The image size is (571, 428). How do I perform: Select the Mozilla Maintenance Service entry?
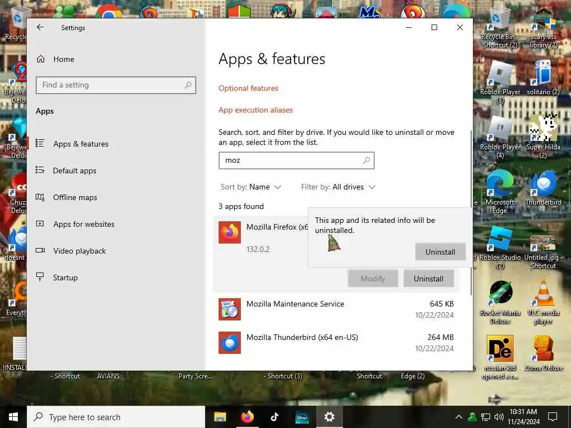pyautogui.click(x=336, y=309)
